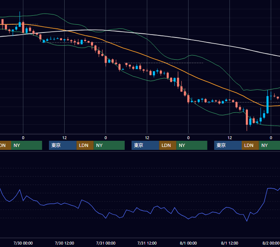Click the '7/31 12:00' date label
Screen dimensions: 280x247
pyautogui.click(x=147, y=243)
